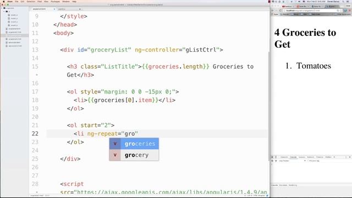
Task: Click 'ListTitle' class value on line 15
Action: pos(119,67)
